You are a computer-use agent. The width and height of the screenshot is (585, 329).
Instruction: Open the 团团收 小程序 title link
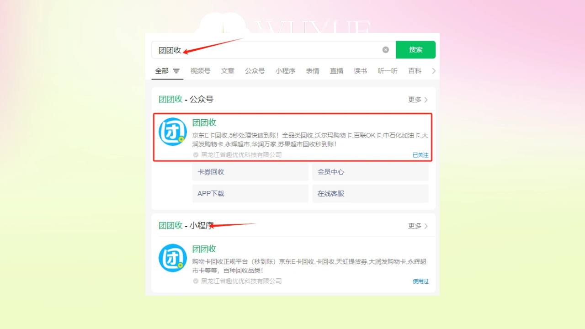(204, 249)
